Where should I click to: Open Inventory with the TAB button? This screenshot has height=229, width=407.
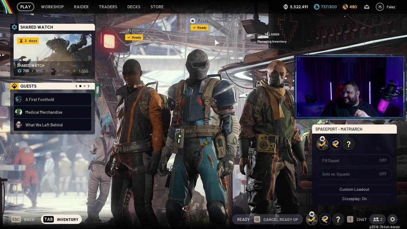click(x=61, y=219)
